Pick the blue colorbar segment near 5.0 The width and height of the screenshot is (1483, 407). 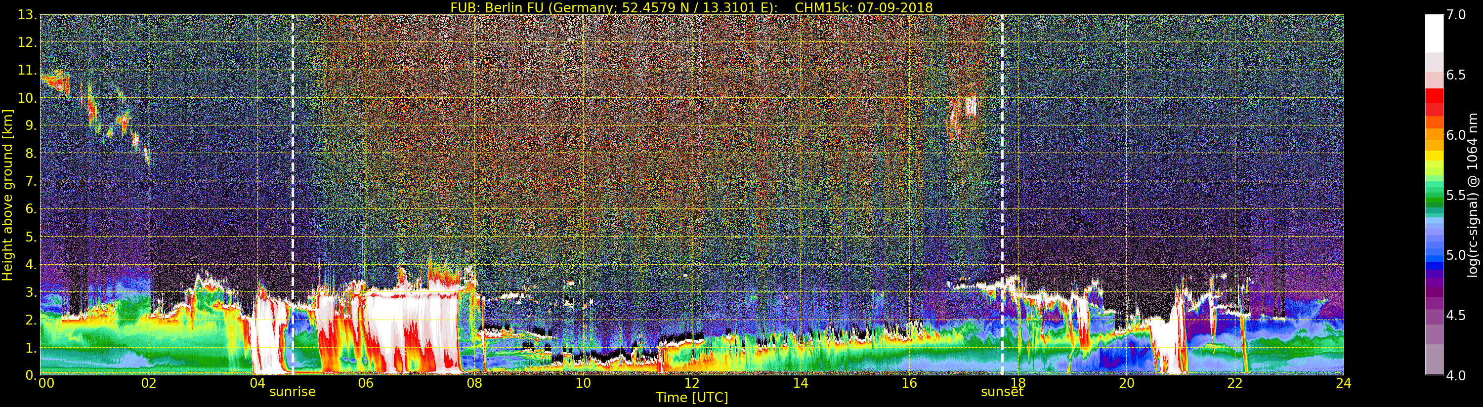[1434, 256]
